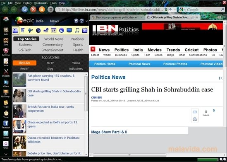227x162 pixels.
Task: Click the page horizontal scrollbar thumb
Action: pyautogui.click(x=129, y=155)
